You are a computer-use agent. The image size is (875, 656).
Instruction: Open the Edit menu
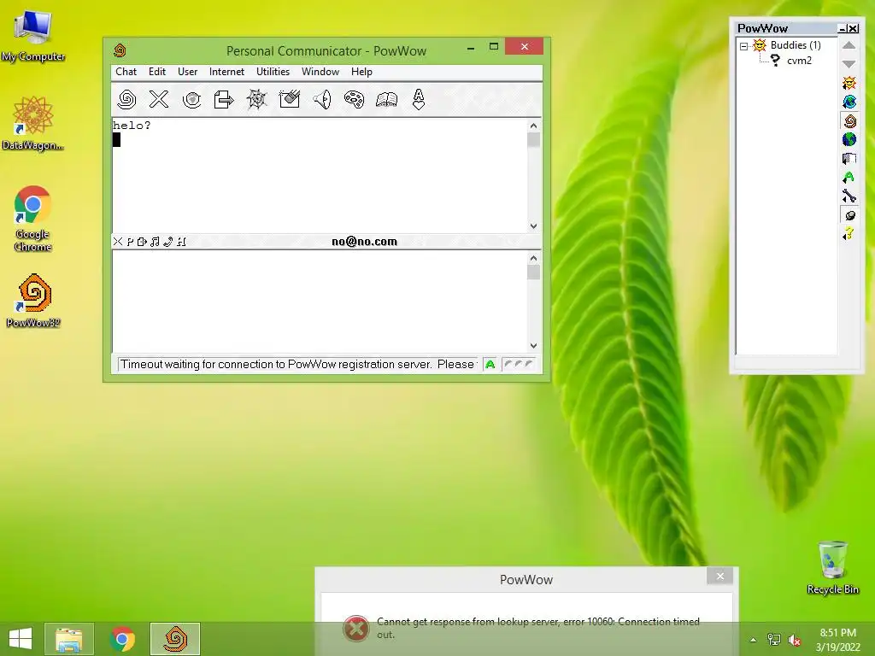[x=157, y=72]
